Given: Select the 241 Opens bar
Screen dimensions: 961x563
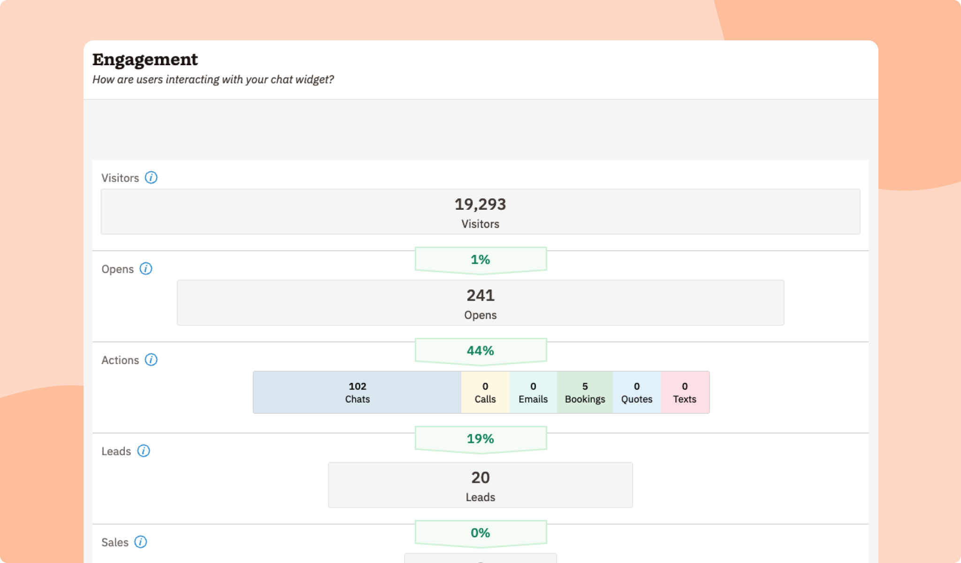Looking at the screenshot, I should click(x=480, y=303).
